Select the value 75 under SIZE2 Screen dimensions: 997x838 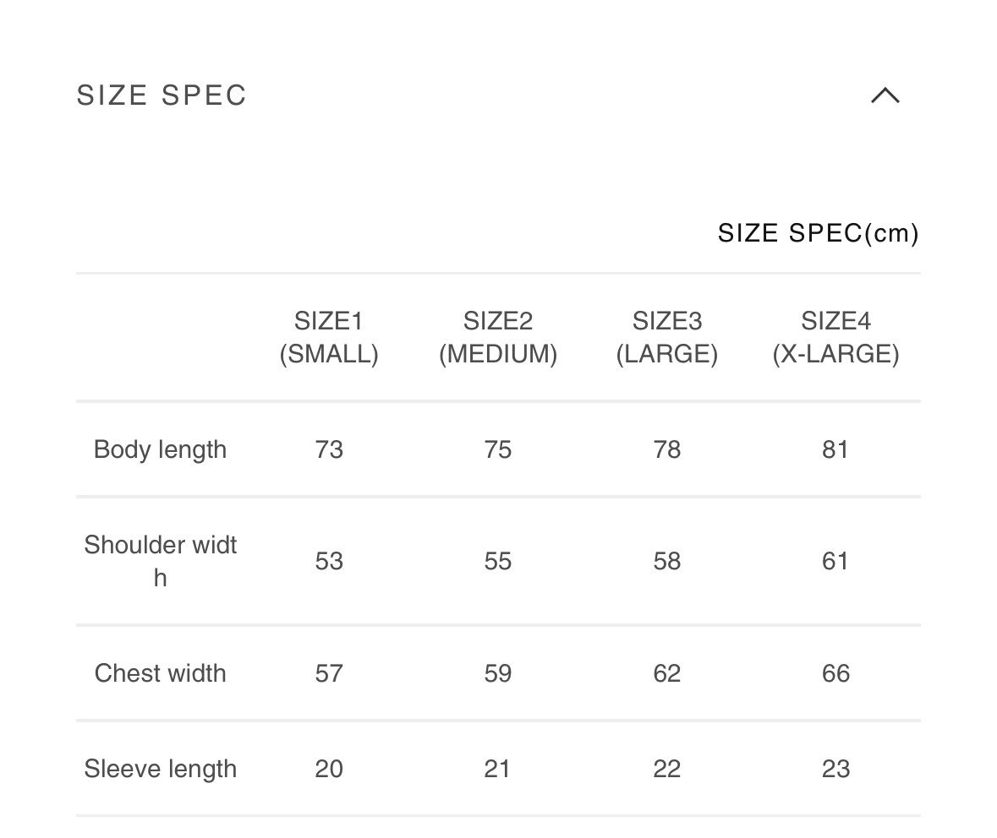498,449
